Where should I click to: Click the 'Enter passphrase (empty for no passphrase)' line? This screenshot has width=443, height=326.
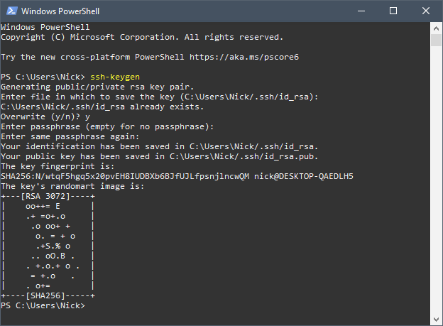(x=107, y=126)
